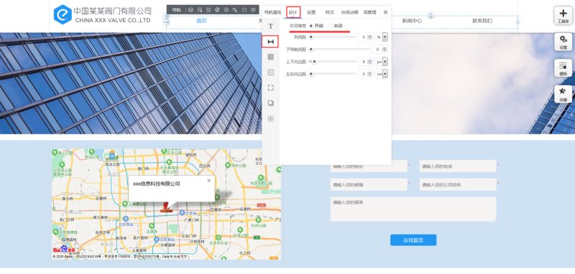
Task: Select the text (T) design icon
Action: pyautogui.click(x=271, y=27)
